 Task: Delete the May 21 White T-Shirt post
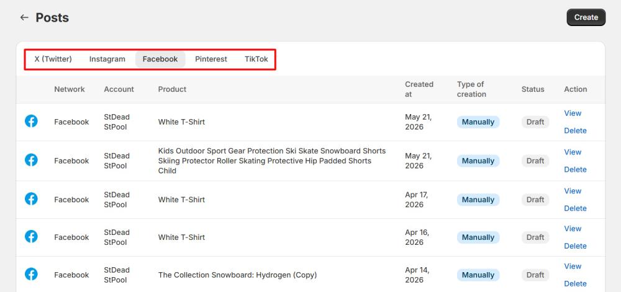click(575, 130)
